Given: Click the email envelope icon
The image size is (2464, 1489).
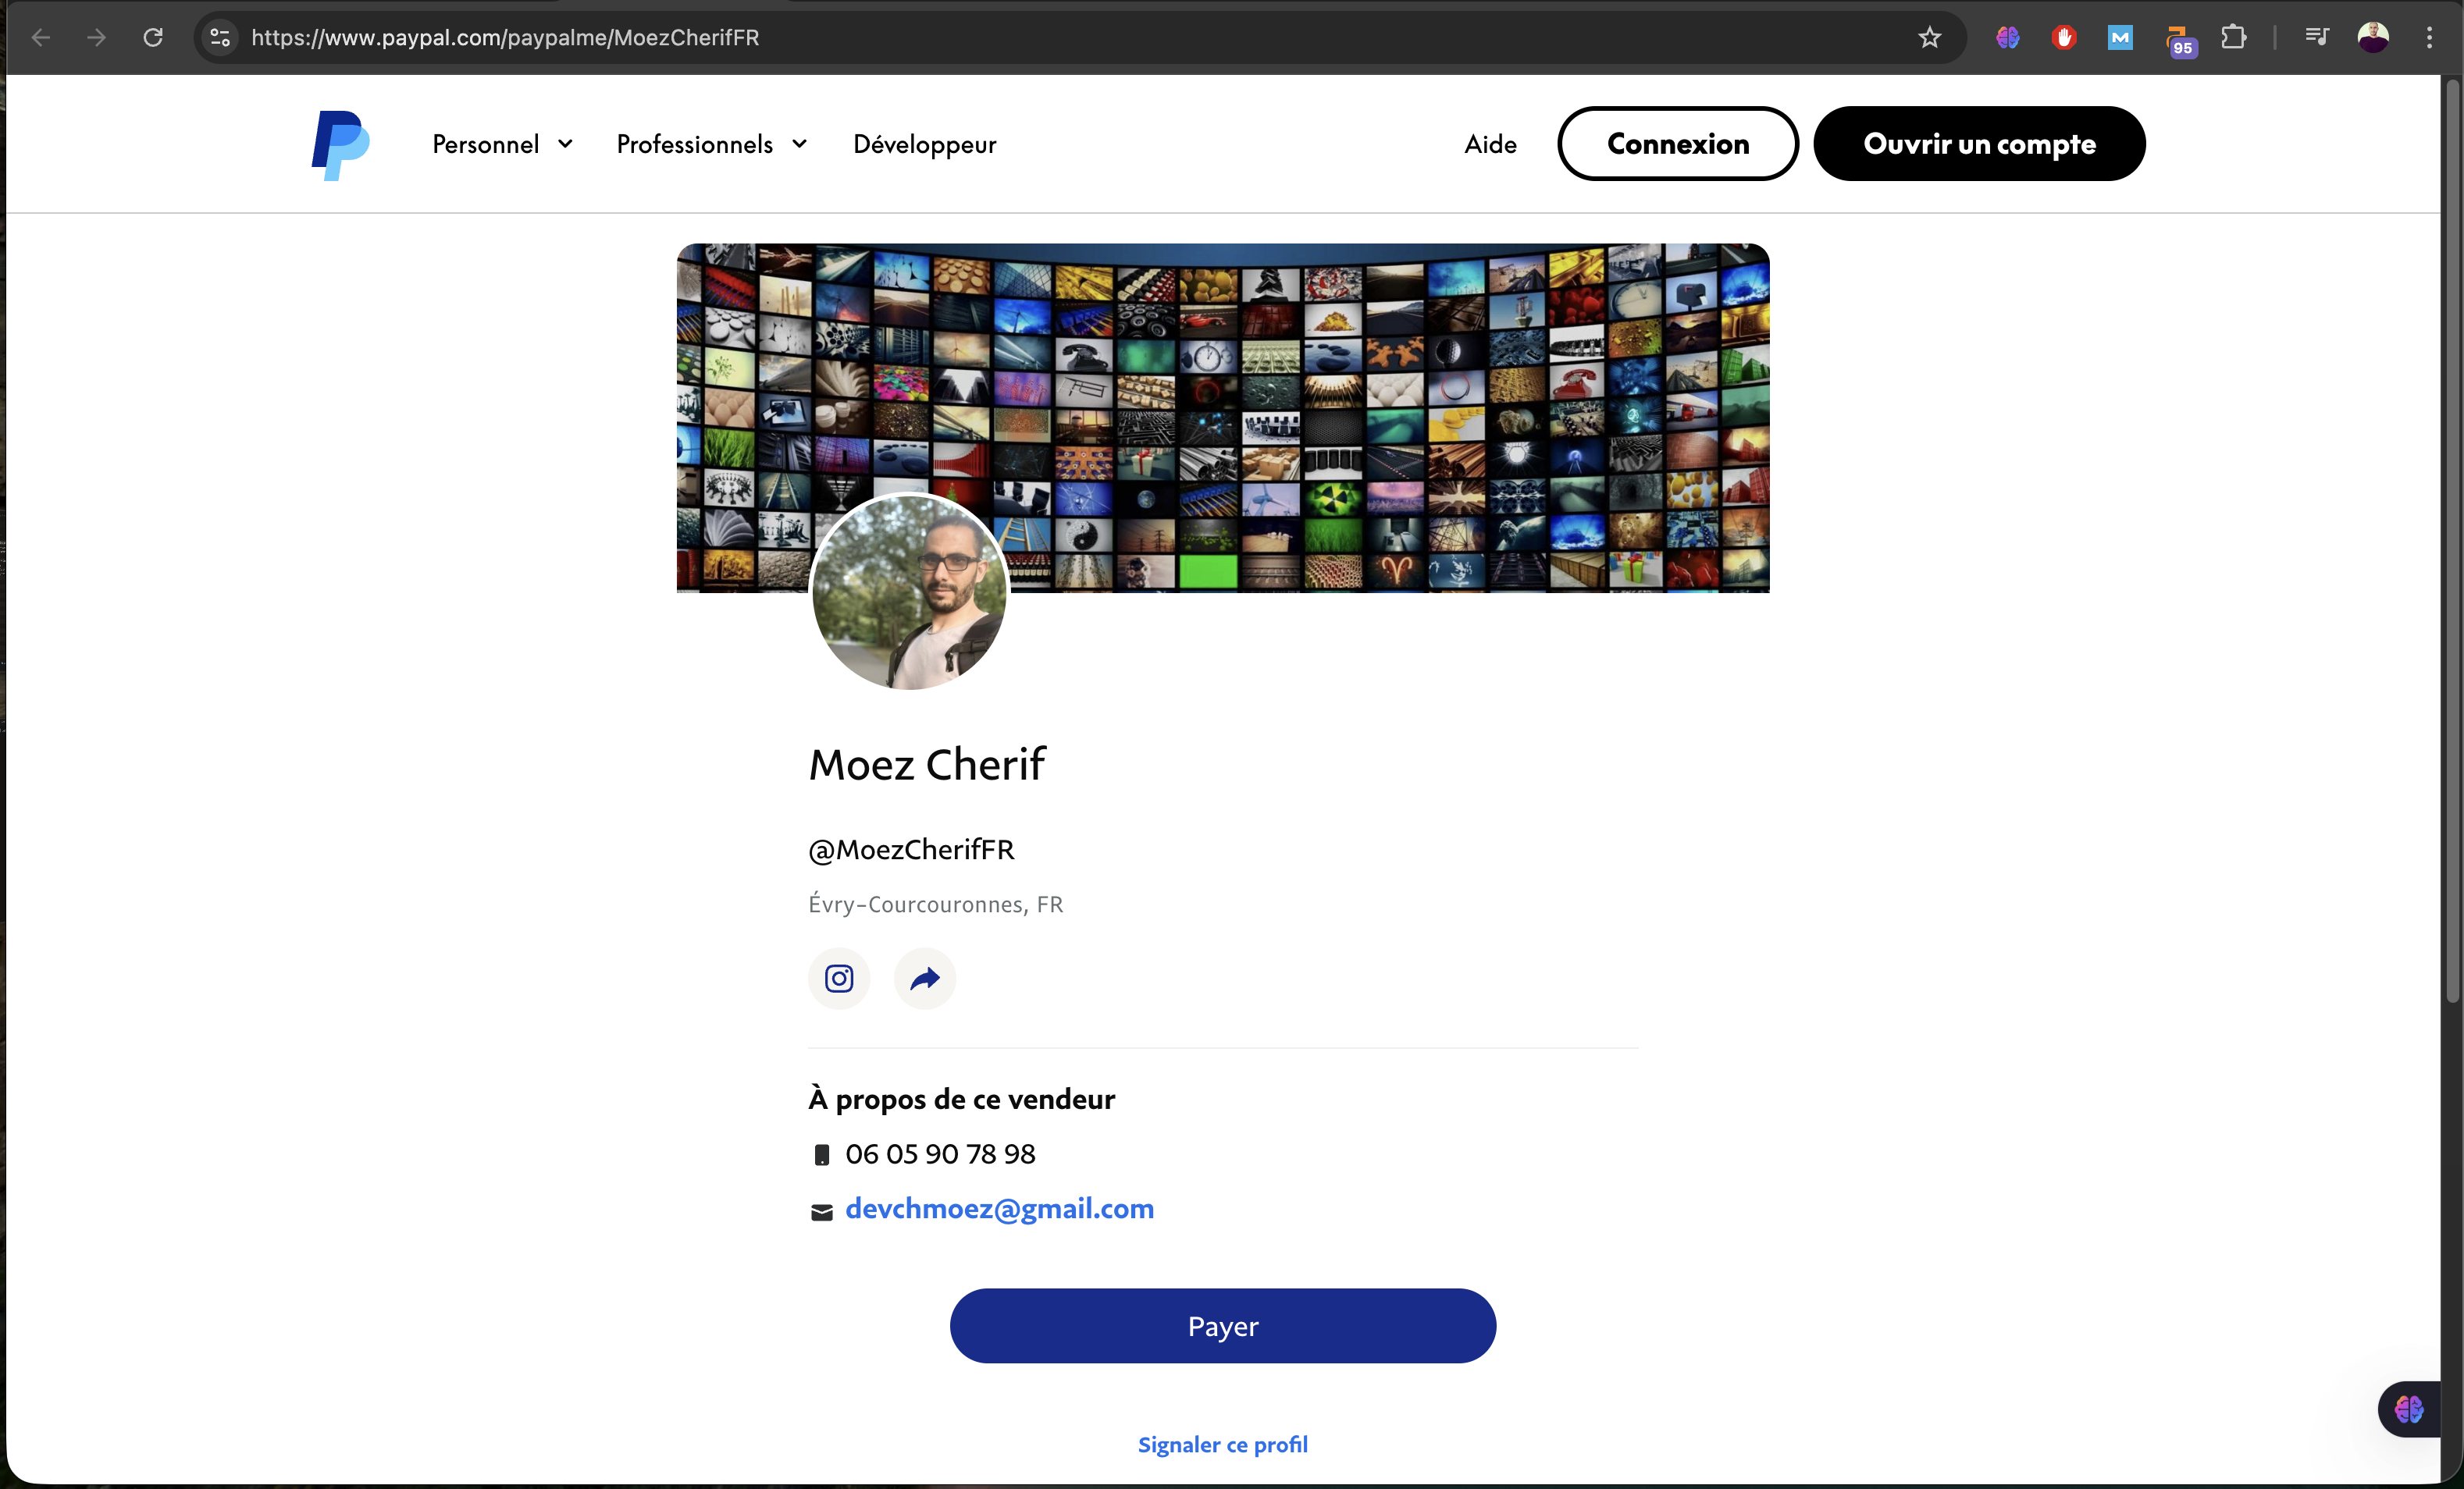Looking at the screenshot, I should pos(821,1211).
